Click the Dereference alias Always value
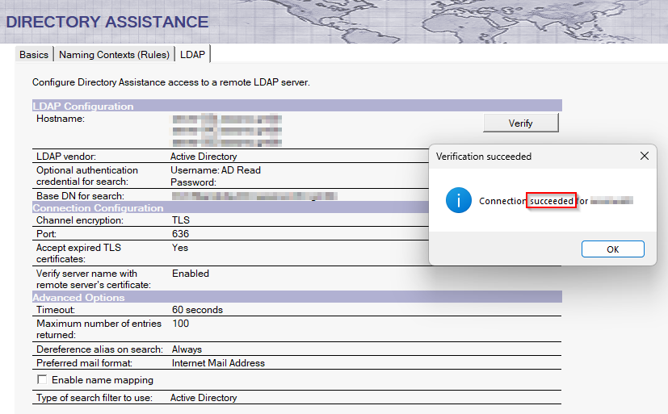The height and width of the screenshot is (414, 668). (187, 349)
